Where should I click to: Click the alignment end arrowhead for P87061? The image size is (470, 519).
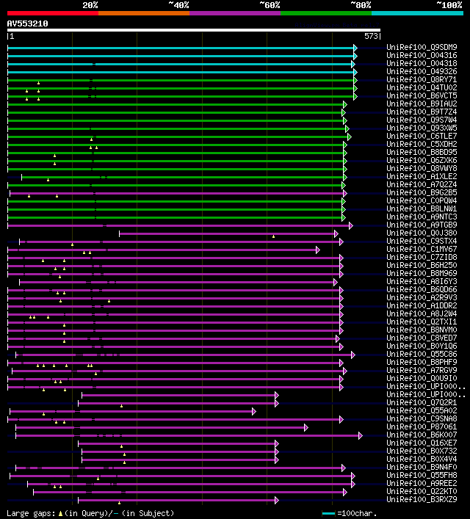coord(306,428)
